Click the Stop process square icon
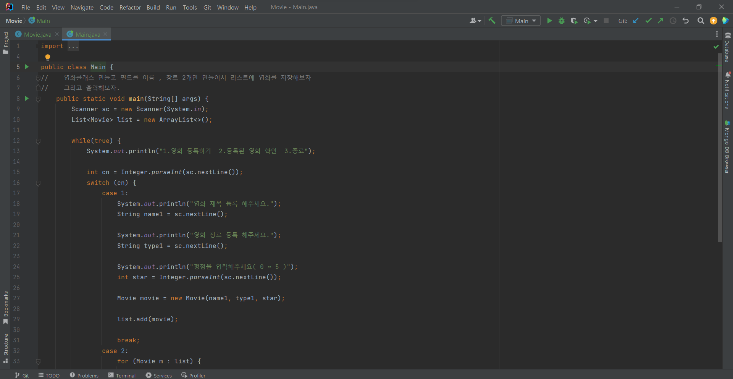This screenshot has width=733, height=379. (606, 21)
